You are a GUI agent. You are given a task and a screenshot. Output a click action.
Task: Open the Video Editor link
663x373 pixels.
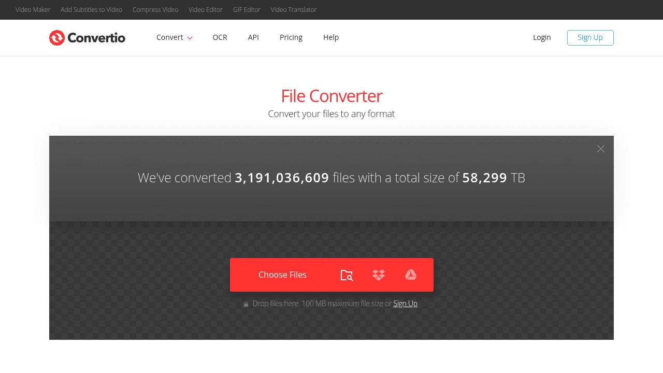click(206, 10)
